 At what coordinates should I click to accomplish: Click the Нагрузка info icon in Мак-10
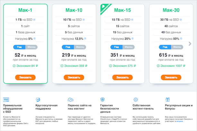pos(86,39)
